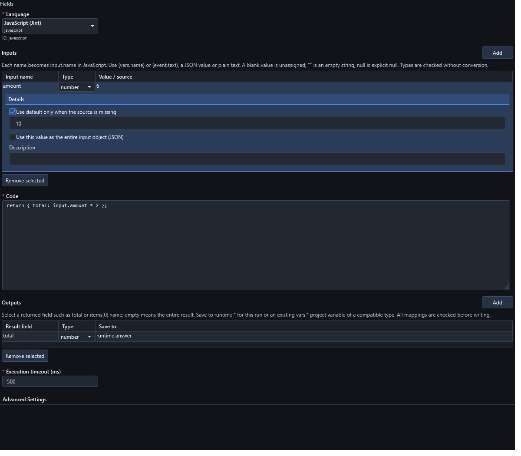This screenshot has height=456, width=521.
Task: Click the Execution timeout field showing 500
Action: 50,382
